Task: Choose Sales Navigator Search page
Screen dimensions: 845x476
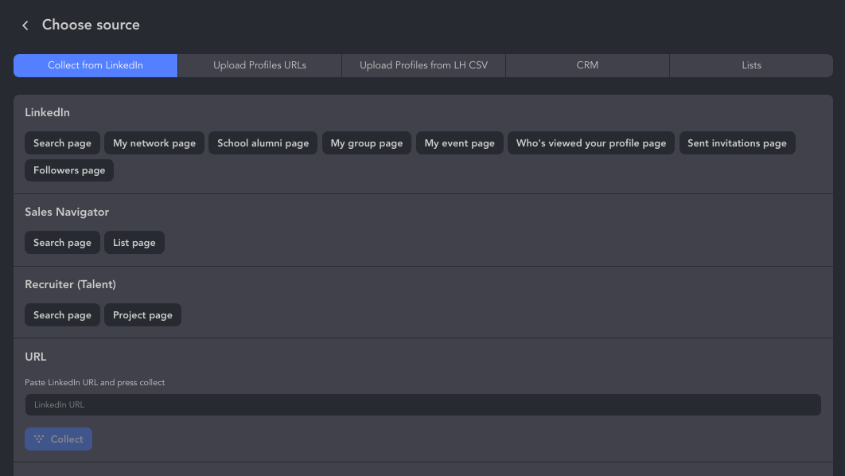Action: [x=62, y=243]
